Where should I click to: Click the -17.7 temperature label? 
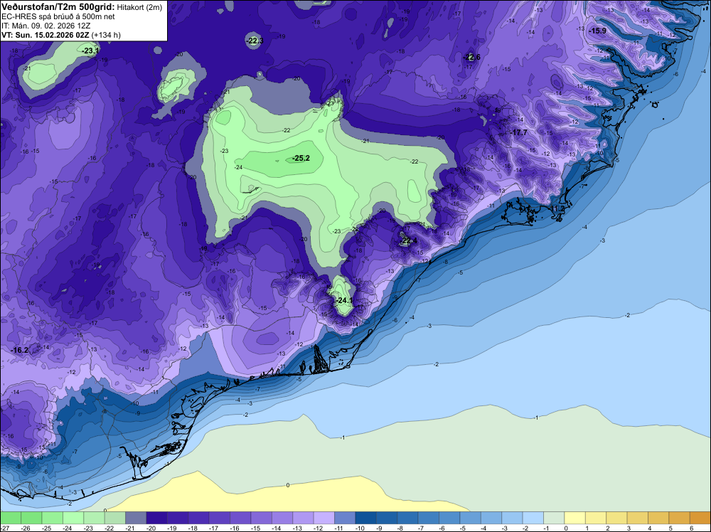coord(518,132)
